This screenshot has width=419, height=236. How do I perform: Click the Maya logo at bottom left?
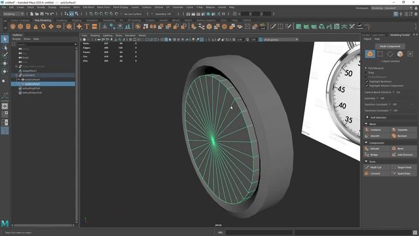coord(5,223)
